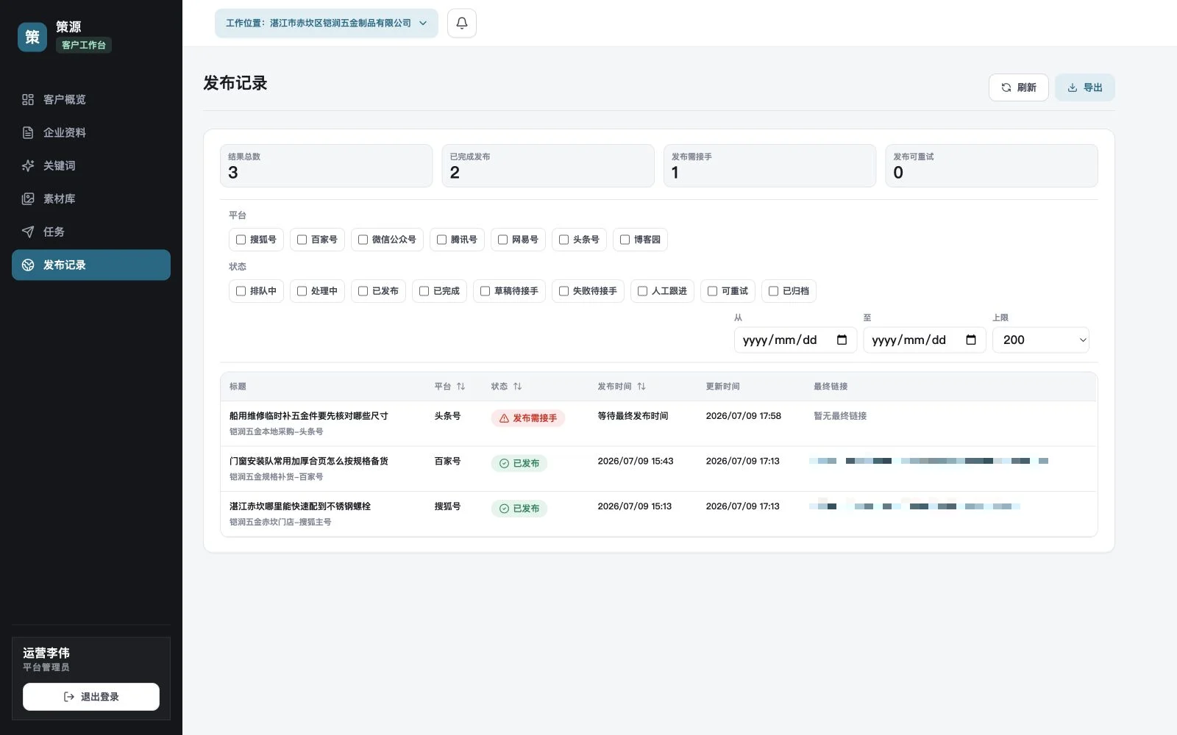Check the 排队中 status filter
This screenshot has width=1177, height=735.
pyautogui.click(x=241, y=291)
